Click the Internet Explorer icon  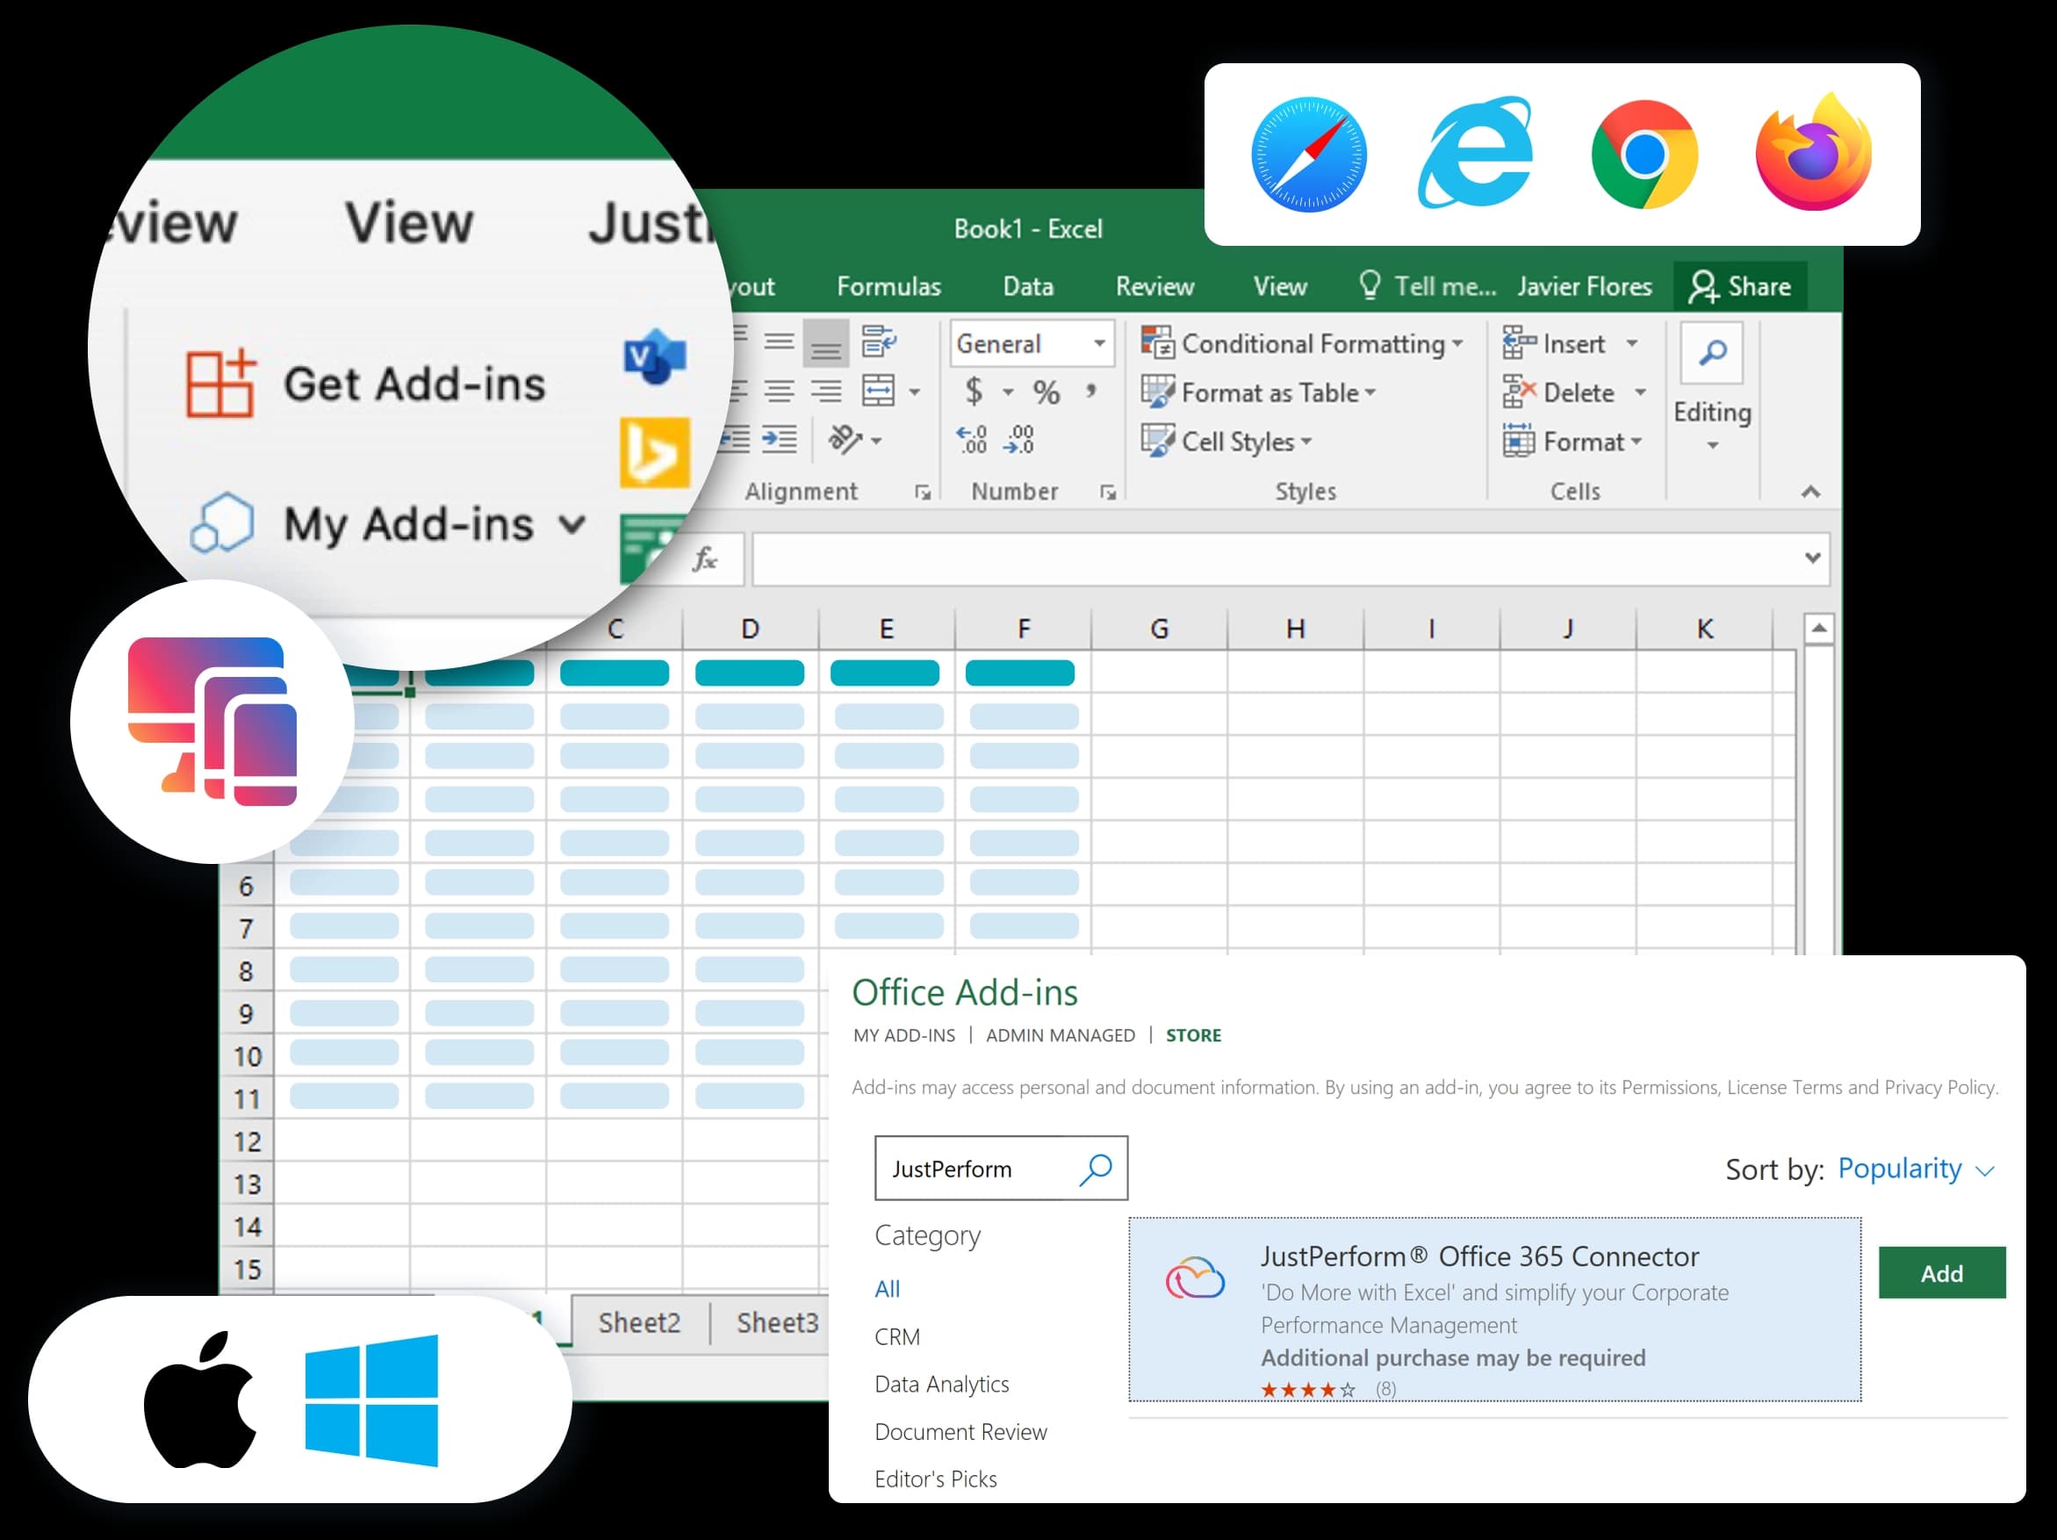coord(1476,155)
